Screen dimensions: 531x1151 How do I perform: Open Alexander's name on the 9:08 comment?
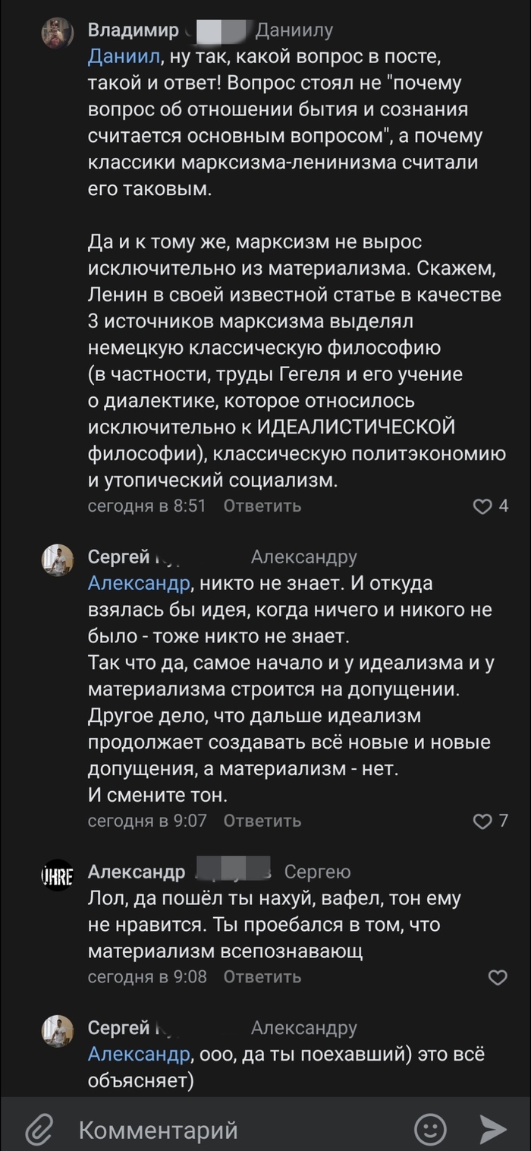coord(137,872)
